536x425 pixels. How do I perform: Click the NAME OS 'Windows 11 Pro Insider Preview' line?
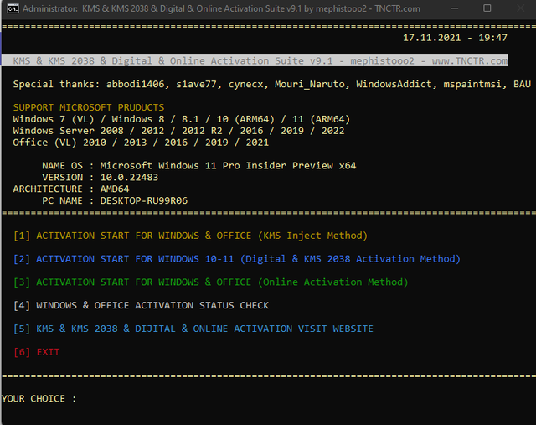[199, 166]
